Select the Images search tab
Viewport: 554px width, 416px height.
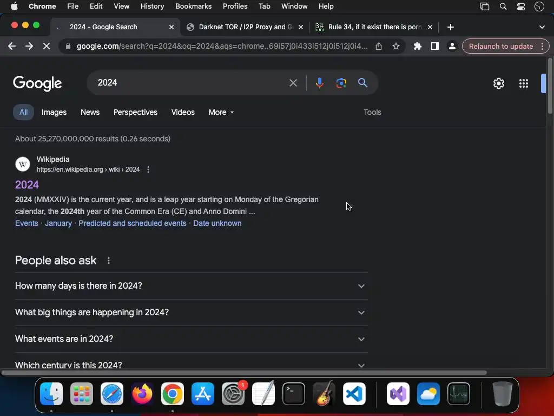[54, 112]
